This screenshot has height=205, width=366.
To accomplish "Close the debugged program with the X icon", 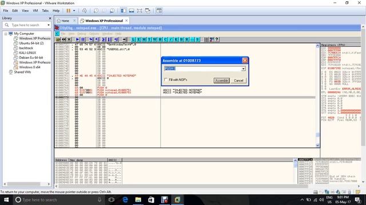I will (x=69, y=39).
